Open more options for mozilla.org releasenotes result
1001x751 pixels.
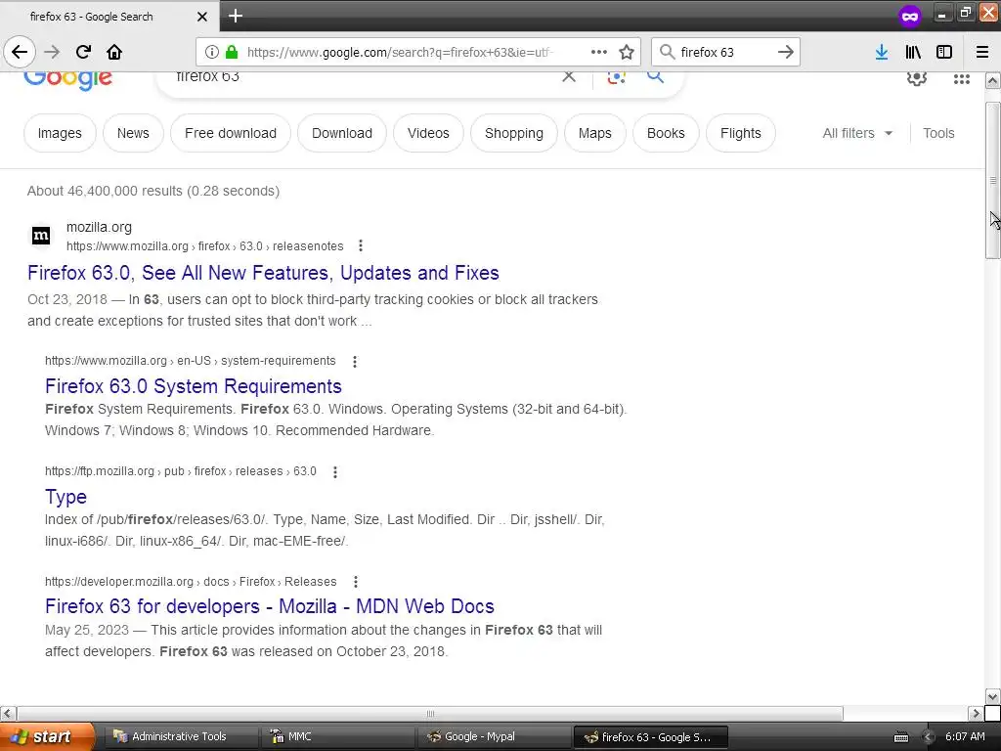tap(361, 245)
